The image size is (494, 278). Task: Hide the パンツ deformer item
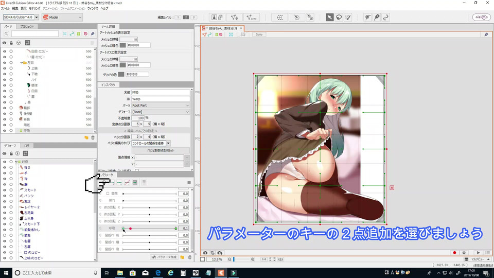5,196
